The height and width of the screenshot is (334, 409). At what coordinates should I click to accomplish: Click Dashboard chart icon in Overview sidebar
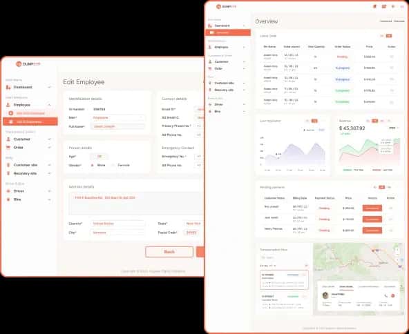210,26
